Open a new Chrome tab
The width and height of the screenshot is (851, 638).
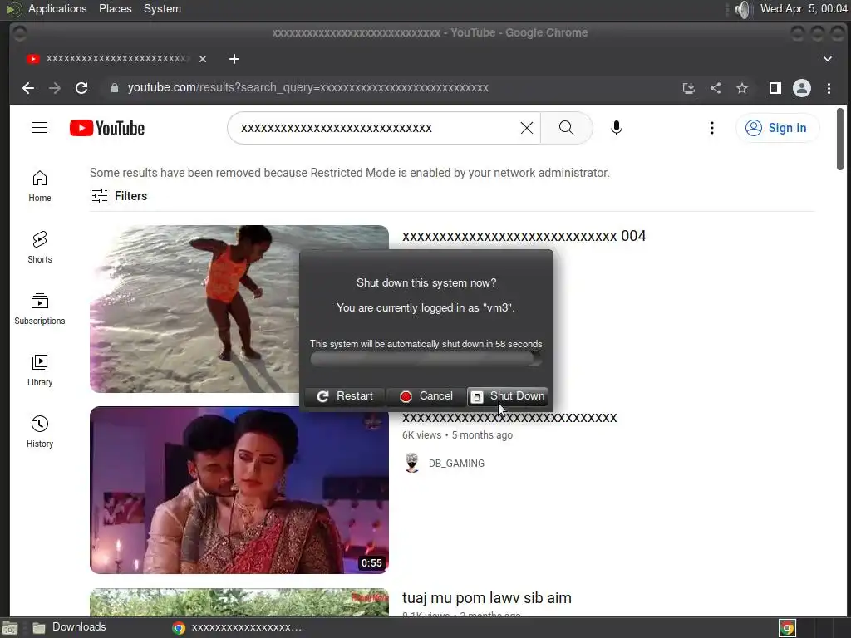click(x=234, y=59)
